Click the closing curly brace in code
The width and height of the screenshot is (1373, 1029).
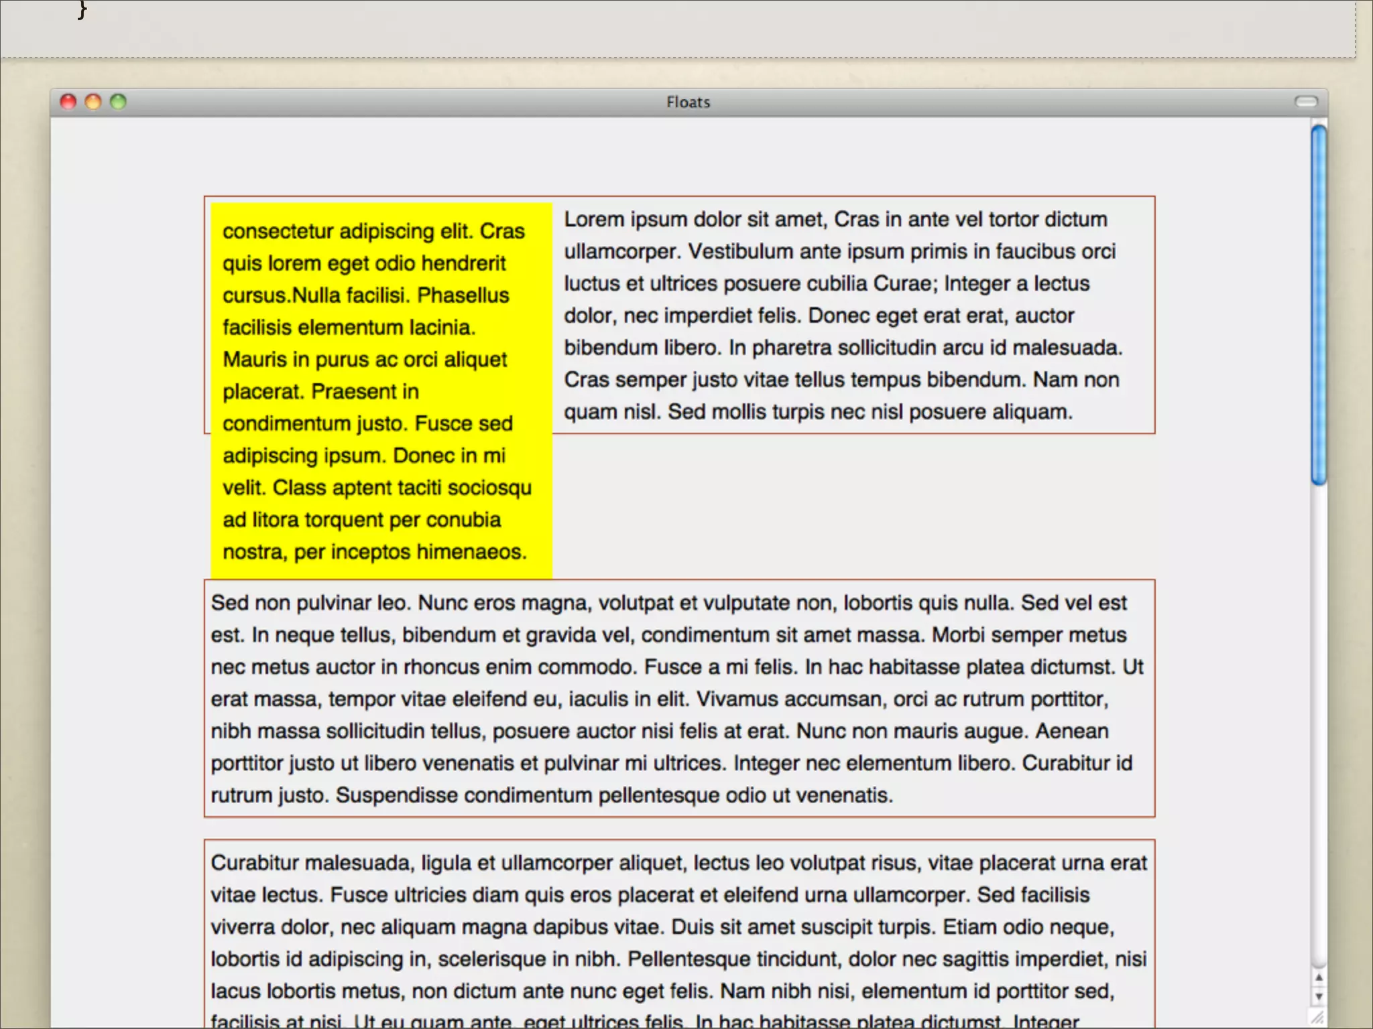coord(82,9)
